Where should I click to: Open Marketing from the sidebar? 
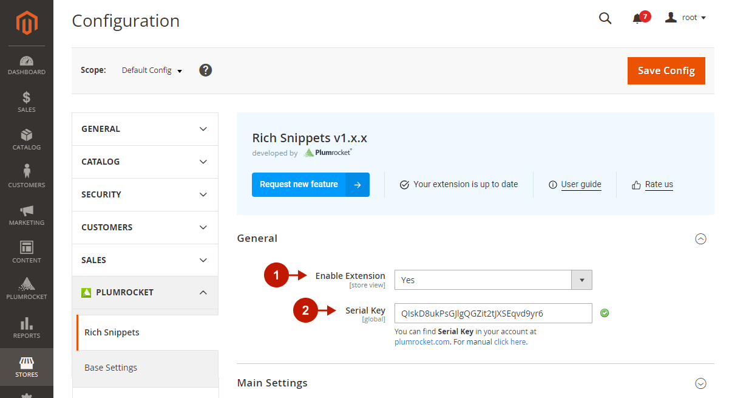27,214
